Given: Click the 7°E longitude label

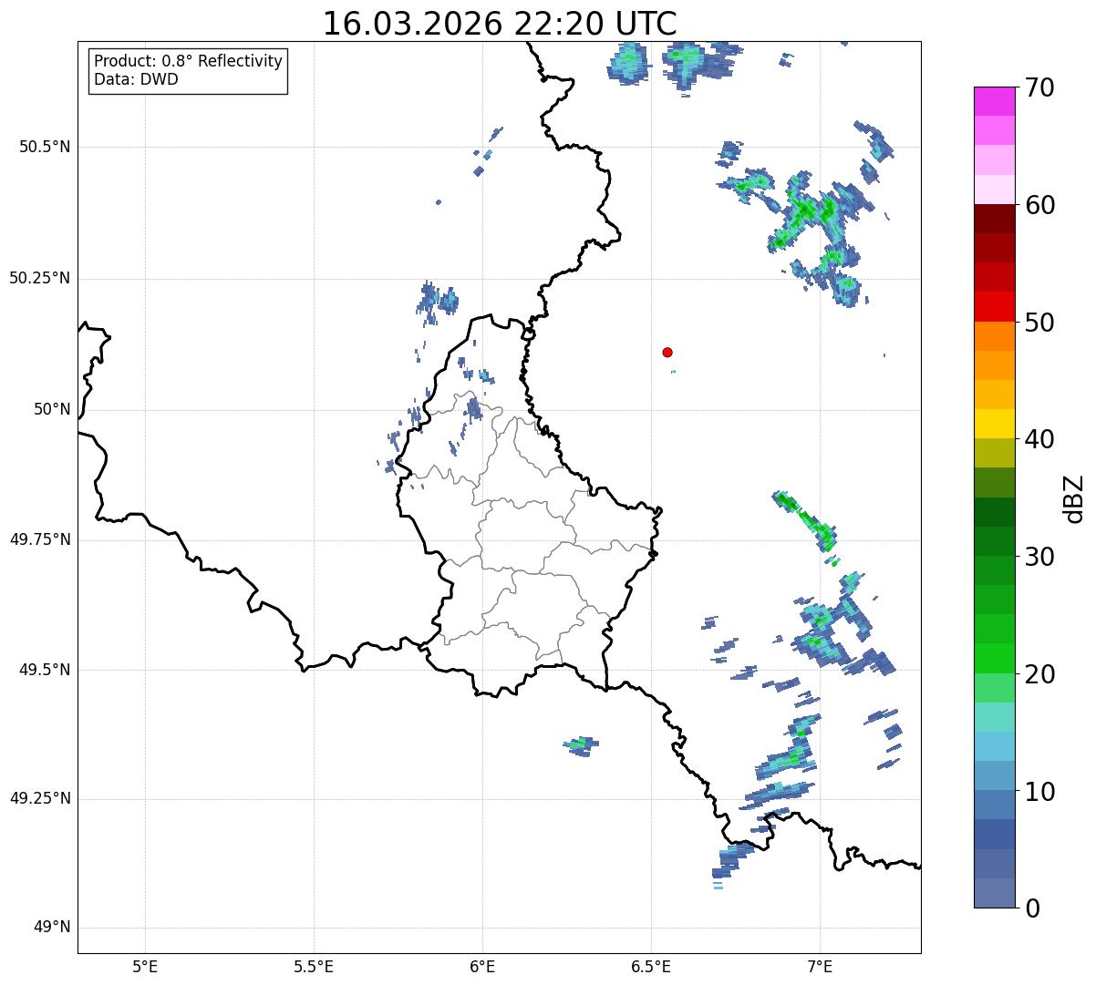Looking at the screenshot, I should [820, 967].
